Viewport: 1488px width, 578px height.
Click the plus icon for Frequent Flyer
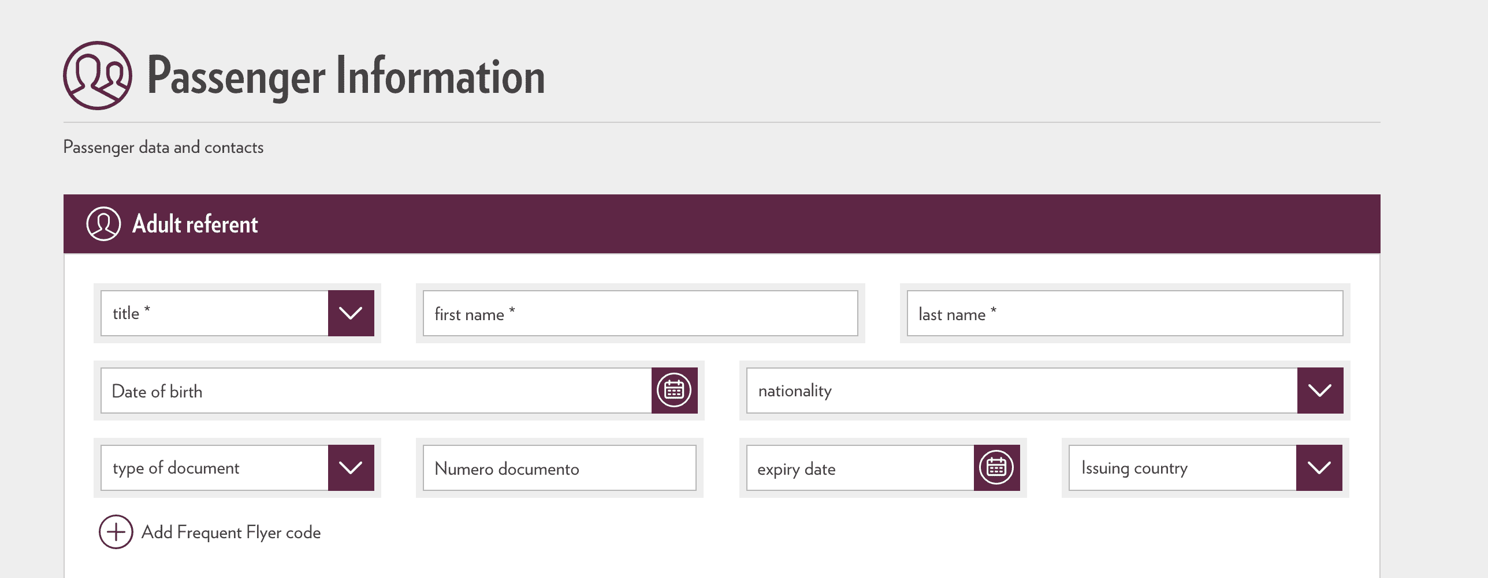tap(116, 532)
